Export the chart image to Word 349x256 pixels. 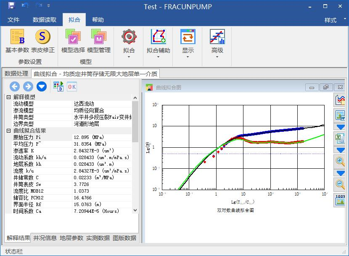tap(340, 115)
